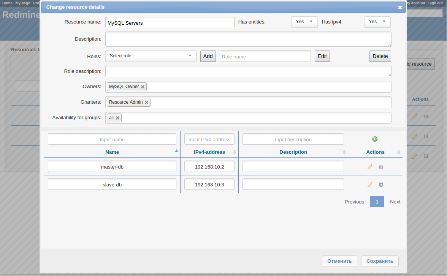Click the Delete role button
The height and width of the screenshot is (276, 447).
380,56
